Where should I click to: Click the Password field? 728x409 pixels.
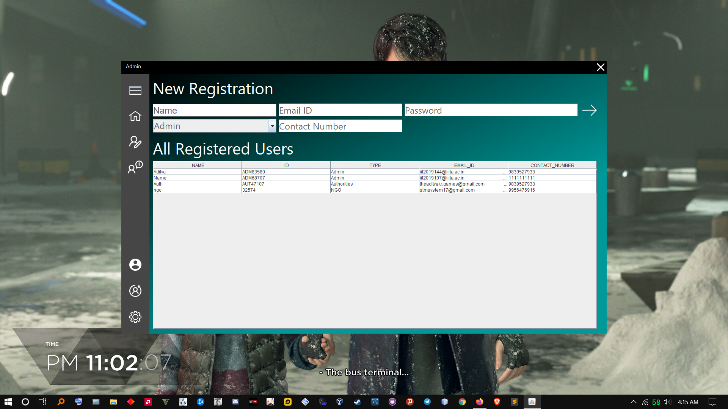point(491,110)
